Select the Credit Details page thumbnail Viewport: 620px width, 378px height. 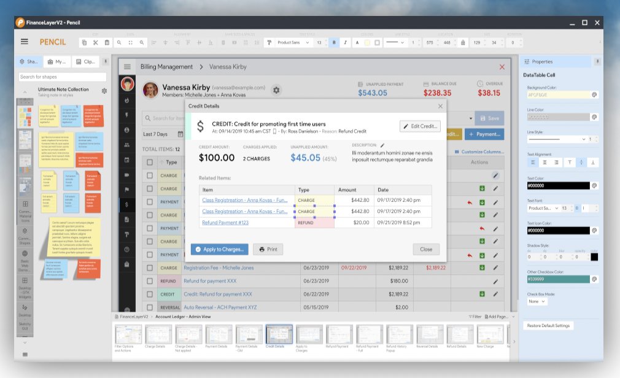[279, 334]
